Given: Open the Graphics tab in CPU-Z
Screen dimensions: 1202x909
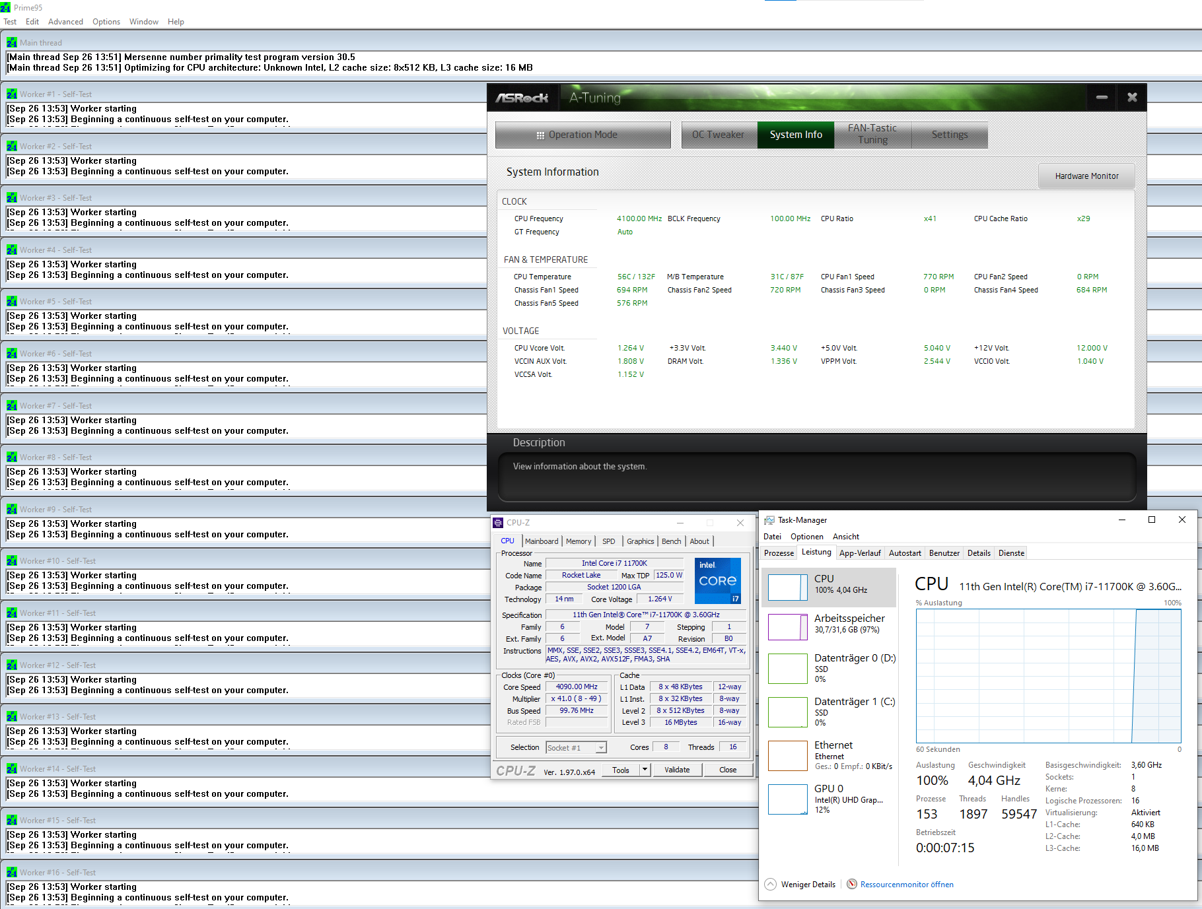Looking at the screenshot, I should click(x=641, y=541).
